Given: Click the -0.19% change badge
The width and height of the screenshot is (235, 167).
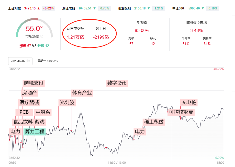Looking at the screenshot, I should pyautogui.click(x=212, y=8).
